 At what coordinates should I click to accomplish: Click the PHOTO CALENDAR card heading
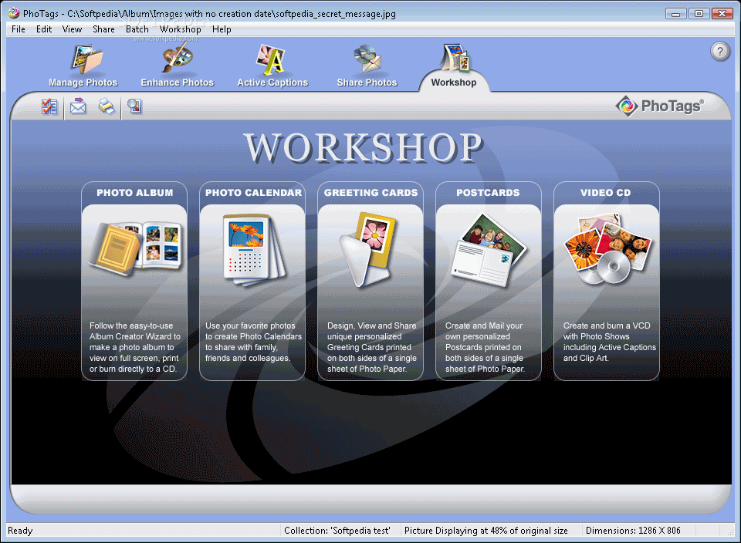coord(253,193)
